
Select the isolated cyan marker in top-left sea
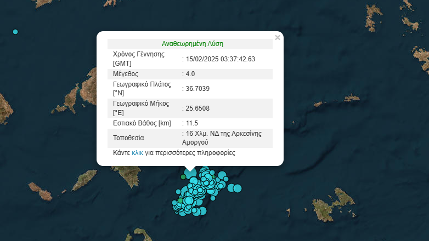click(15, 32)
